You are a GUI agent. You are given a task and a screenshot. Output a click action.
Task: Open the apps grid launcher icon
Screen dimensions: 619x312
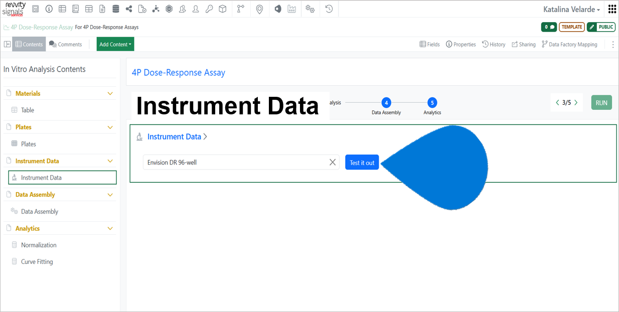[x=612, y=9]
